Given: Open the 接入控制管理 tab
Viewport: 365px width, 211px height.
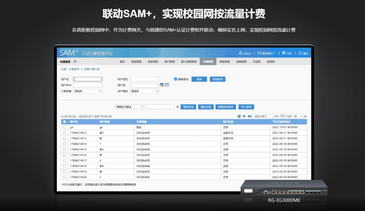Looking at the screenshot, I should click(189, 62).
